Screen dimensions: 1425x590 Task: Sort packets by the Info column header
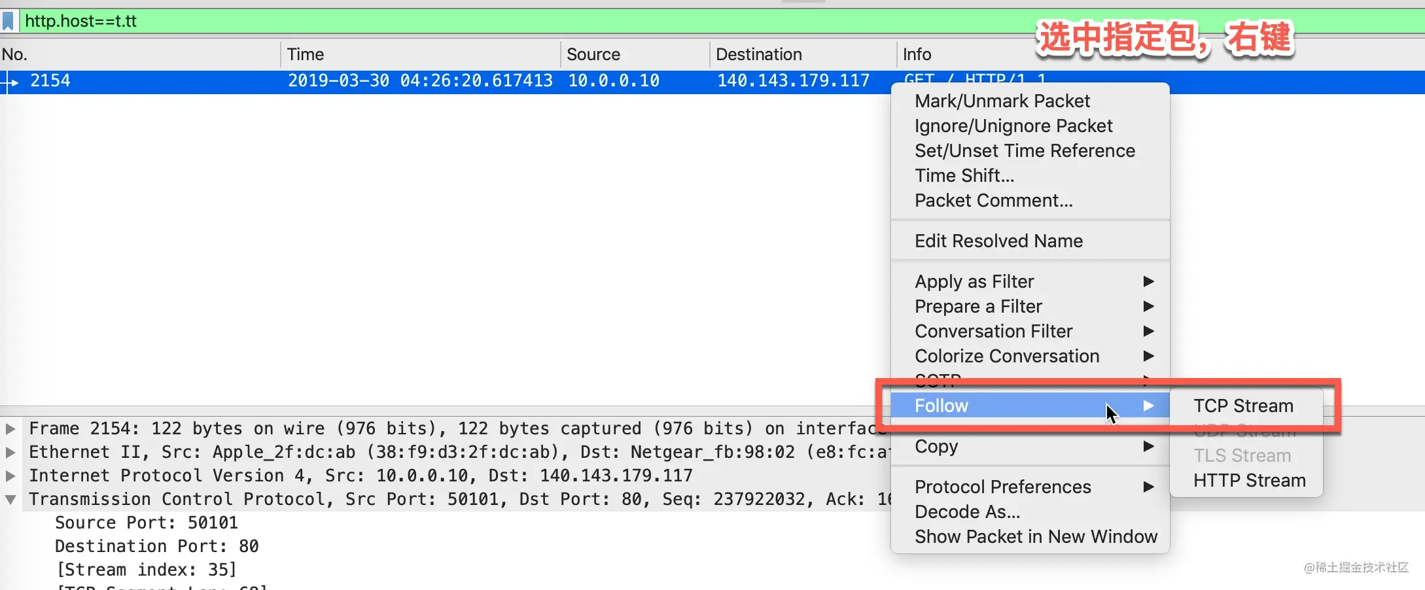click(917, 54)
